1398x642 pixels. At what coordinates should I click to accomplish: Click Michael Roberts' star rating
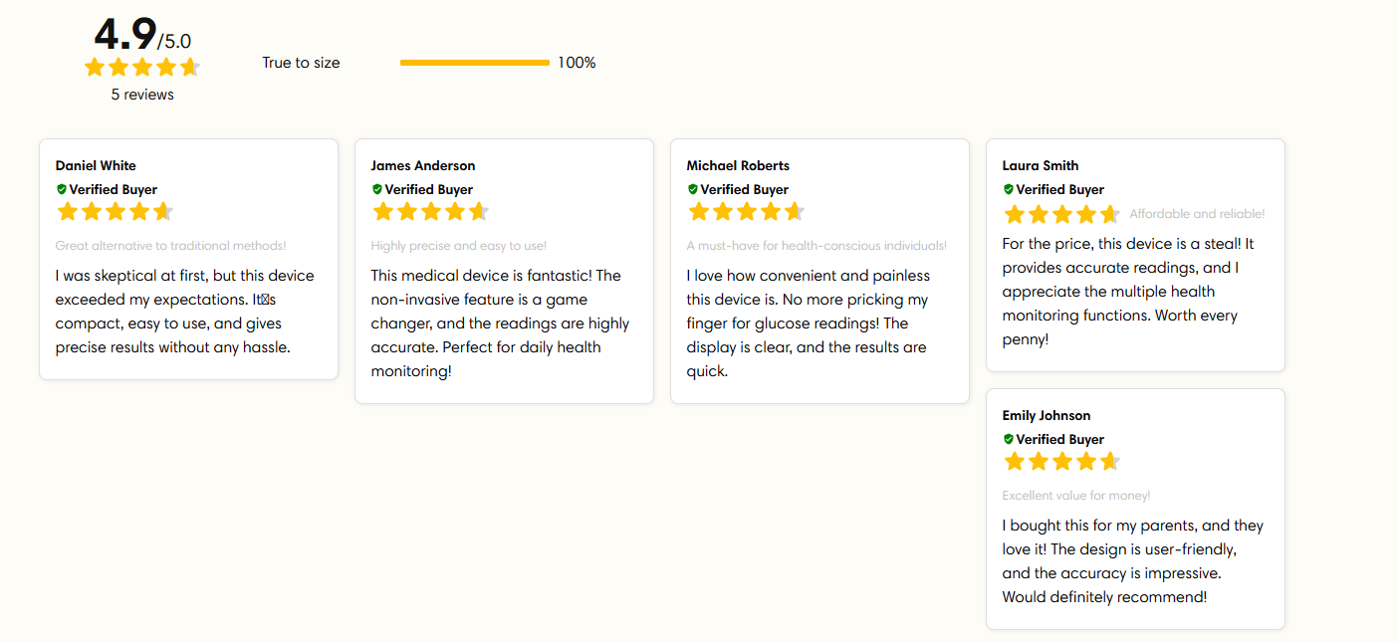[747, 212]
